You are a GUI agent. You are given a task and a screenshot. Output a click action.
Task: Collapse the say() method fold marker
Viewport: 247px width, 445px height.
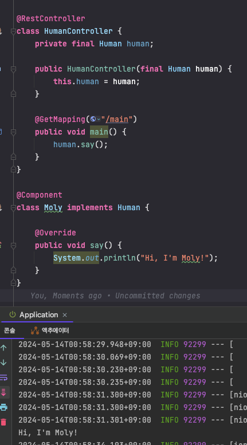pos(13,245)
